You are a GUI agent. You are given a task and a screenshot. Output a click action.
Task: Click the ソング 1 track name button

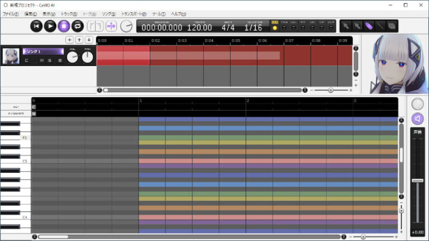(x=43, y=51)
